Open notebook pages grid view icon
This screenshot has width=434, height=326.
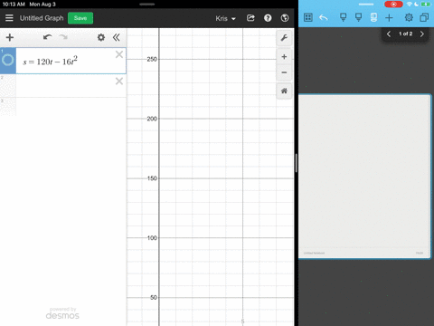point(308,17)
